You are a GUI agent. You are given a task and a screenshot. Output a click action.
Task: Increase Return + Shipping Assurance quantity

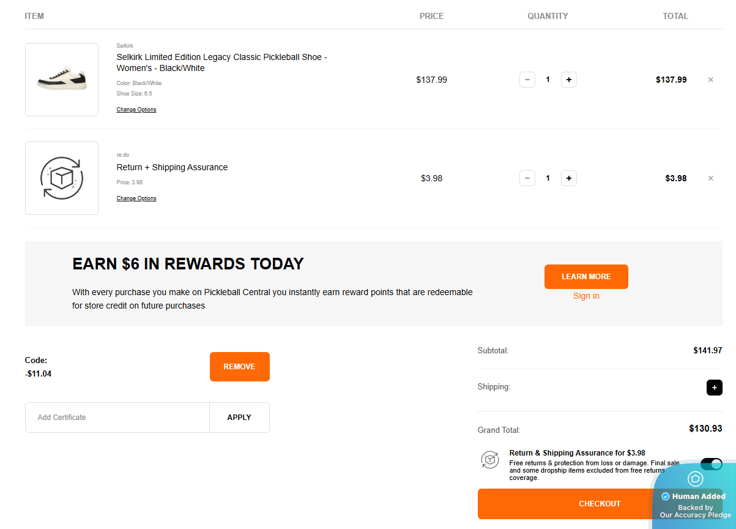[x=569, y=178]
